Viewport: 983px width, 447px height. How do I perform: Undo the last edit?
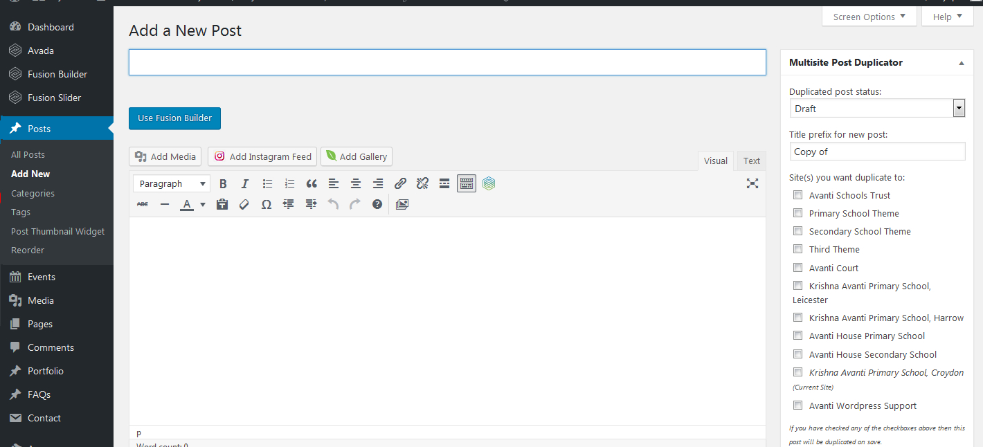(333, 204)
